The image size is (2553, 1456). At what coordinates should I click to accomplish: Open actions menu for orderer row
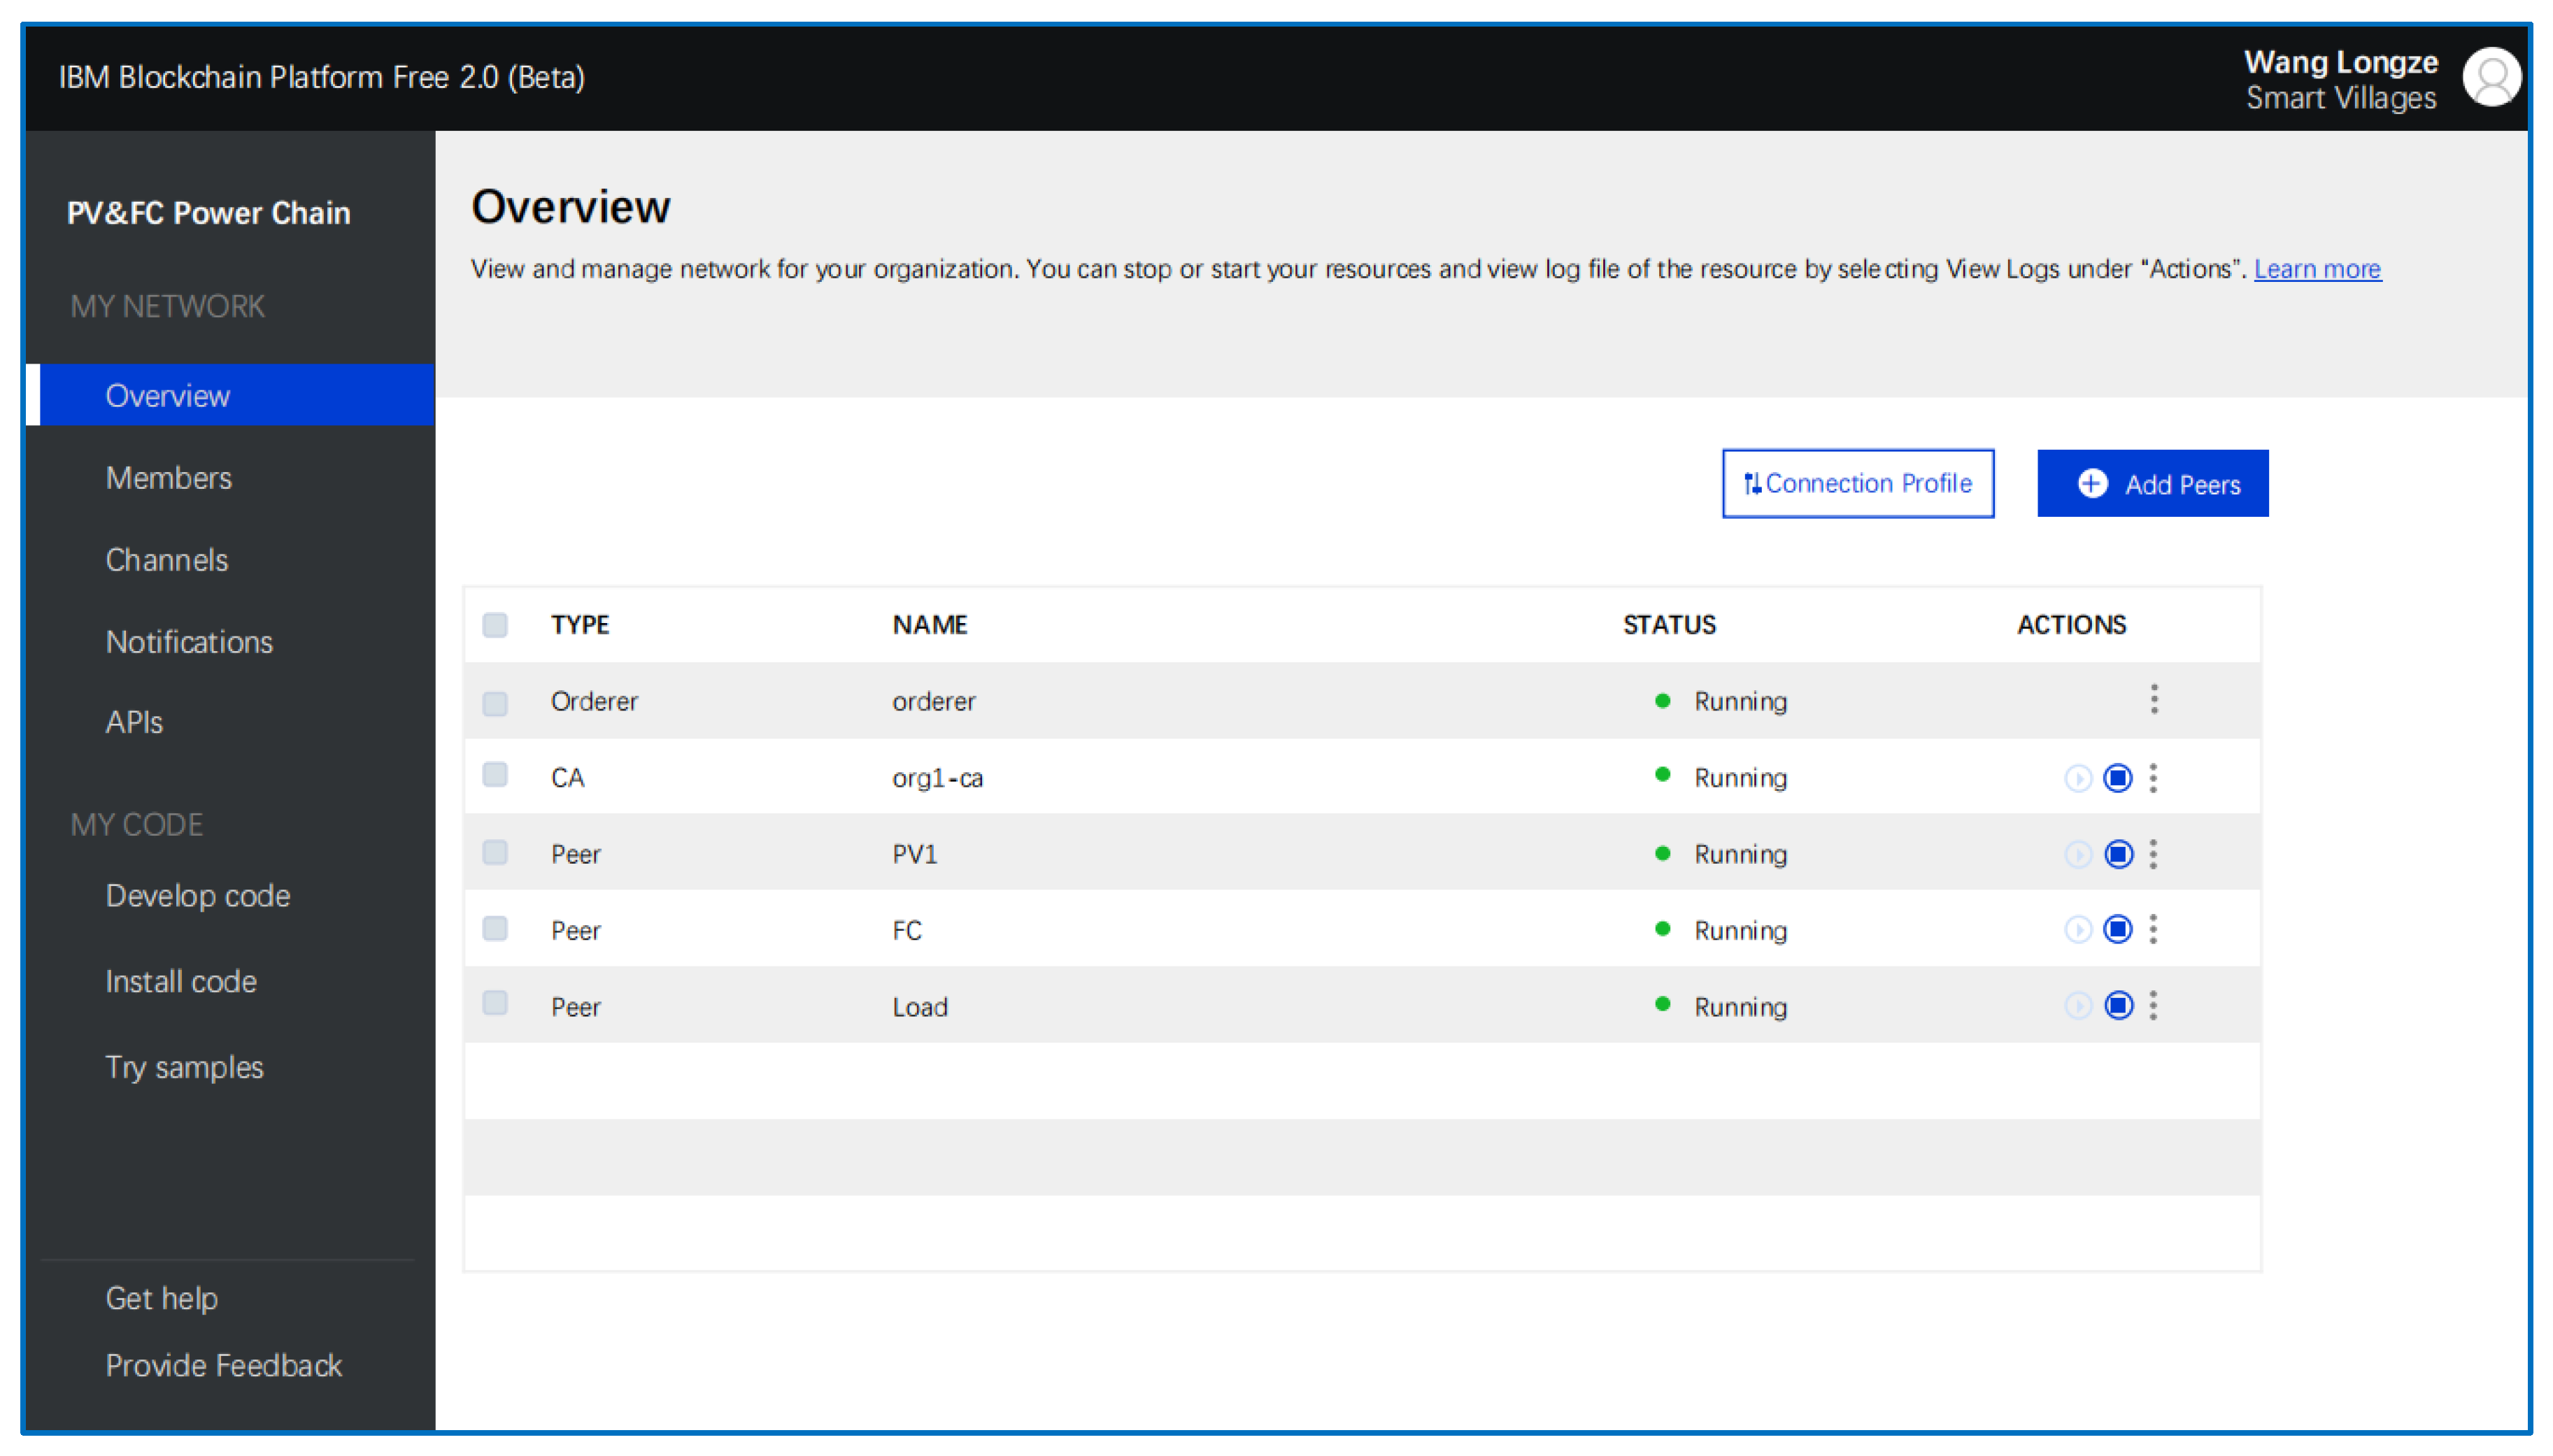pyautogui.click(x=2154, y=699)
